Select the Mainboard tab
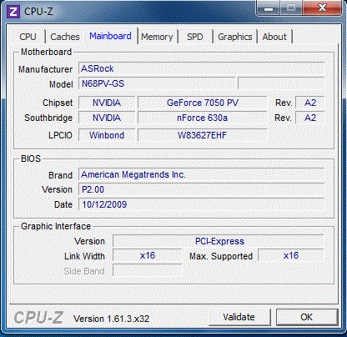 tap(110, 36)
